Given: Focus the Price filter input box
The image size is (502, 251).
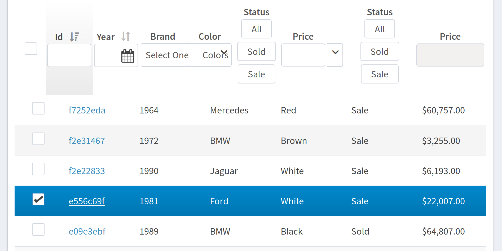Looking at the screenshot, I should point(303,55).
